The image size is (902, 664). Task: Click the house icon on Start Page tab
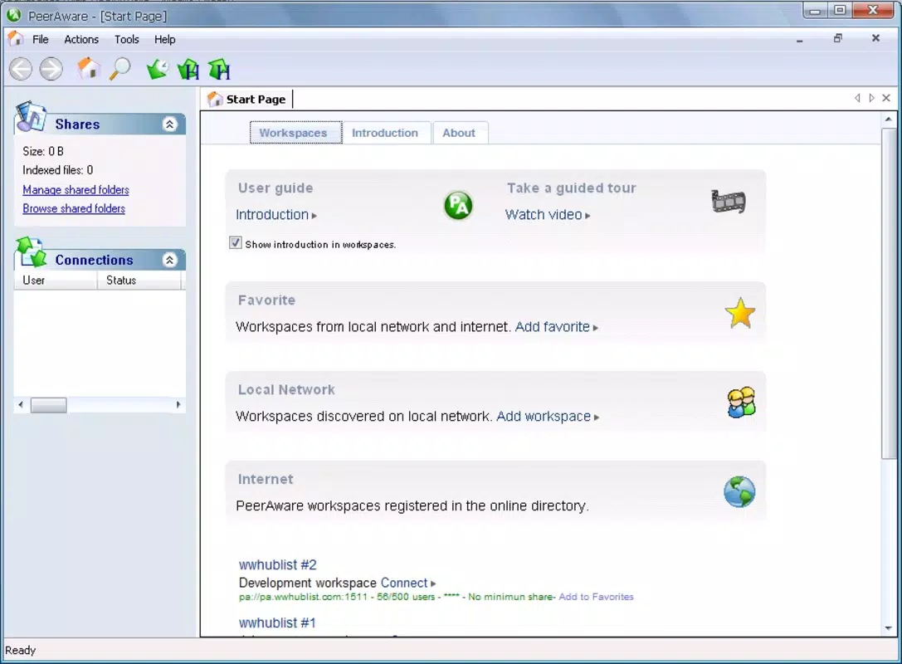point(215,99)
